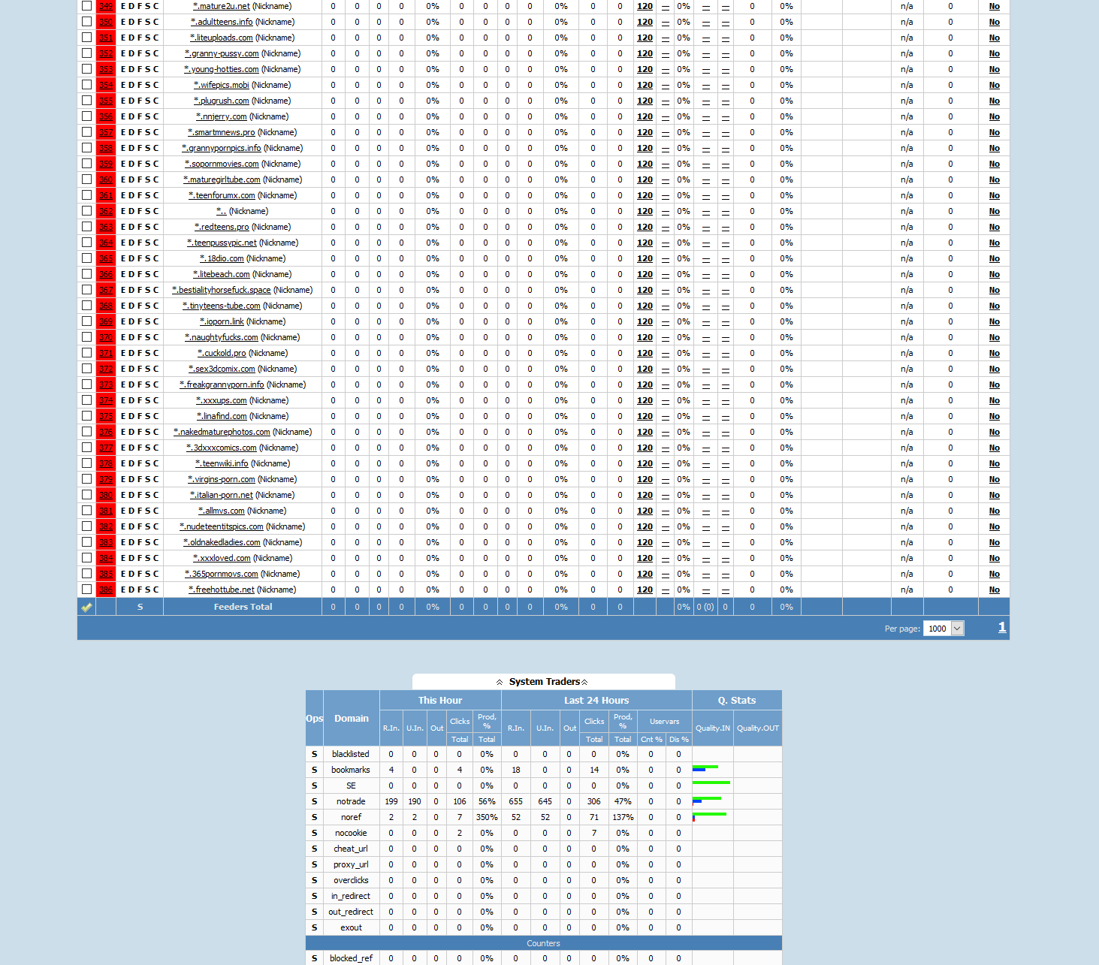Screen dimensions: 1099x965
Task: Click the Quality.IN bar for notrade
Action: tap(707, 800)
